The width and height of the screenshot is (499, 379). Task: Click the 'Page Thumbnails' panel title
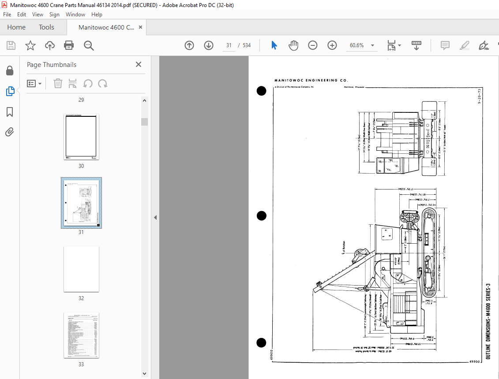click(52, 64)
